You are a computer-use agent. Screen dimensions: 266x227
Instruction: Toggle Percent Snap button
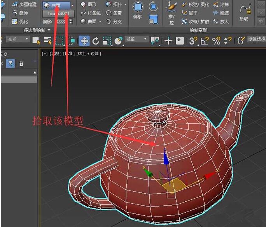pyautogui.click(x=216, y=40)
